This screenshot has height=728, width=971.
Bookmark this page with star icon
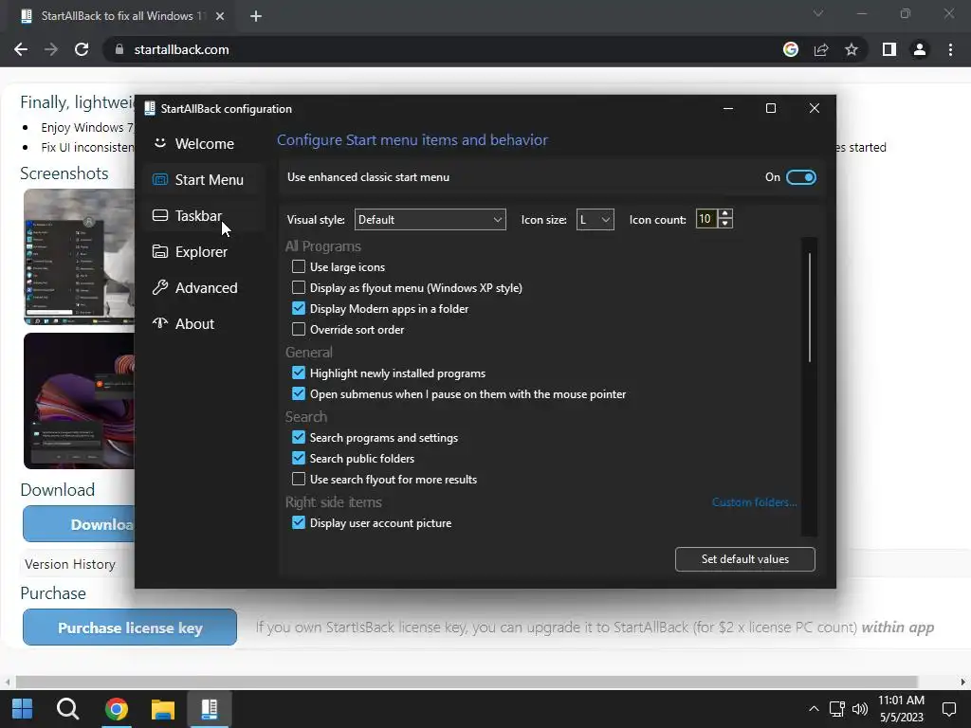tap(852, 49)
